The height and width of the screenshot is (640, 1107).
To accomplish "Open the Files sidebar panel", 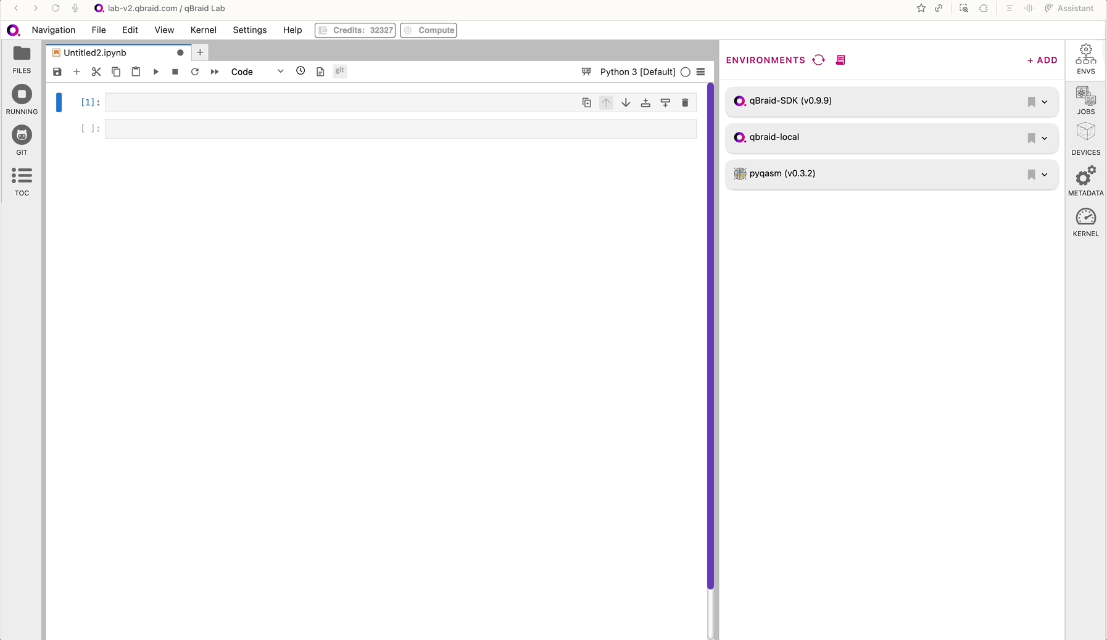I will pos(22,60).
